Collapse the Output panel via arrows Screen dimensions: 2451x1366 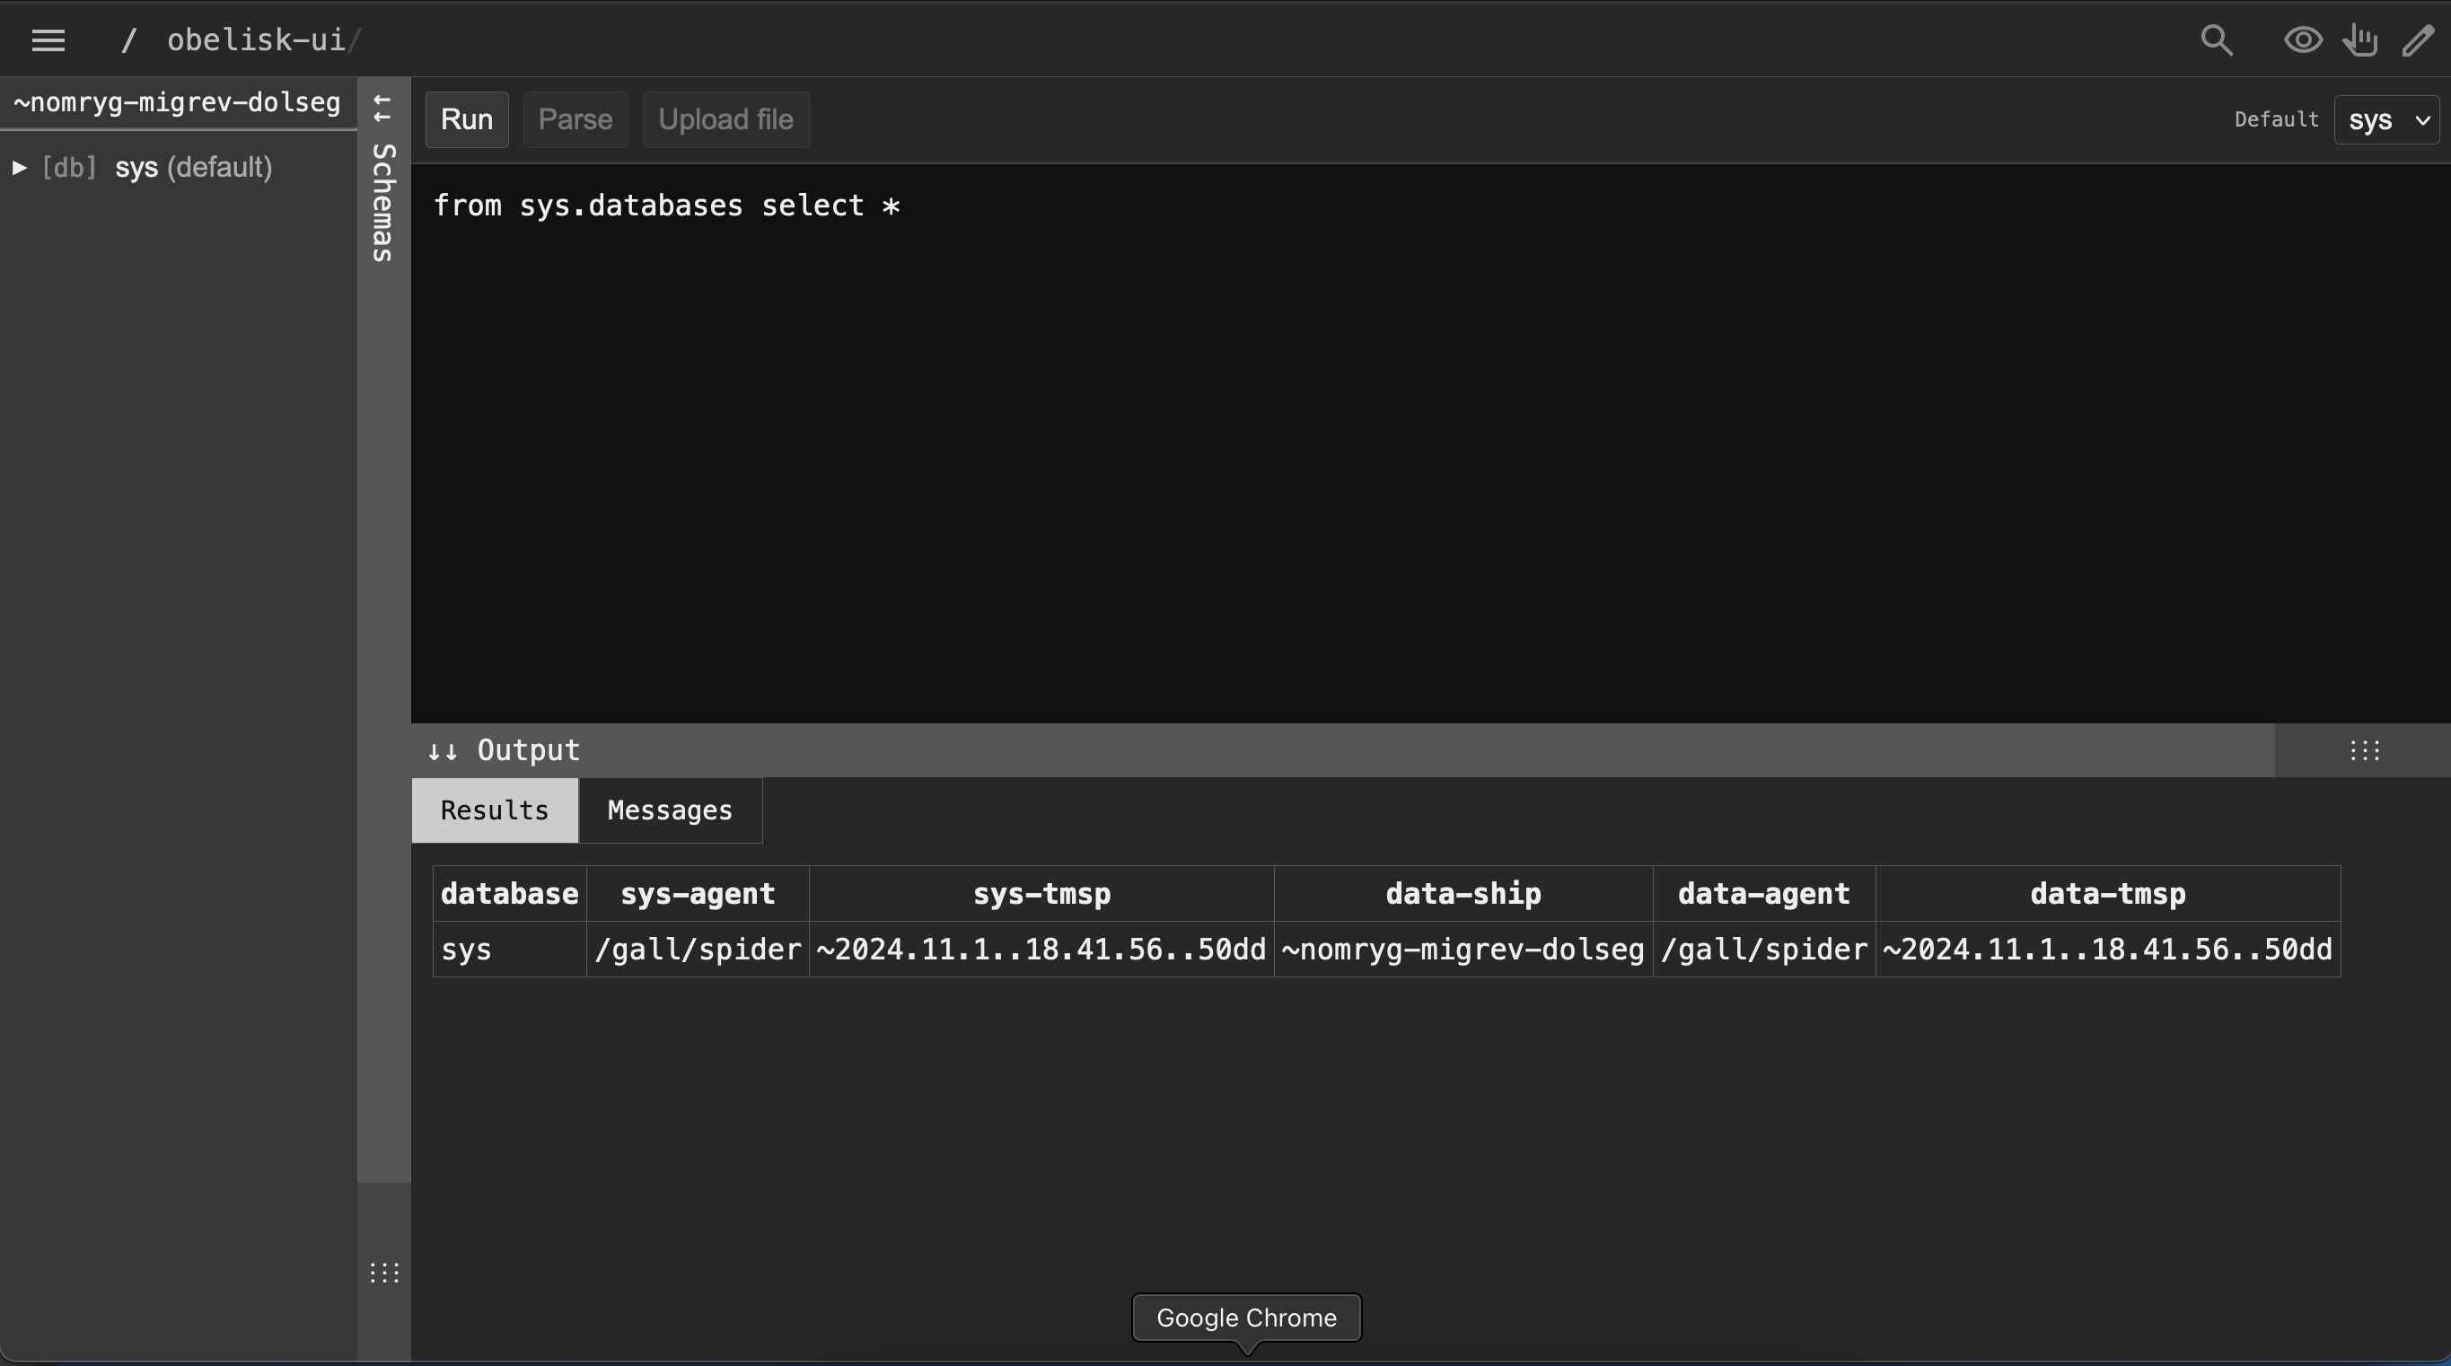click(443, 751)
